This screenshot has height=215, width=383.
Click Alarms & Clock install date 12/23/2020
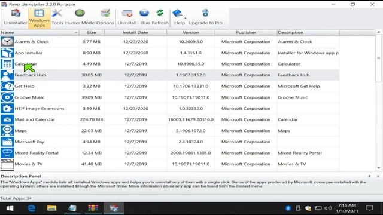(x=136, y=42)
